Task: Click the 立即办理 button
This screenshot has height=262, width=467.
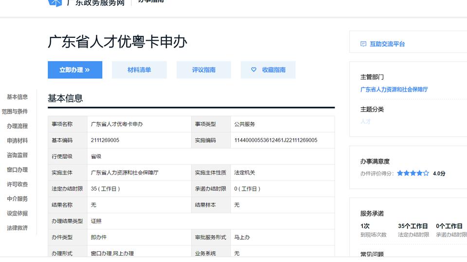Action: pos(75,70)
